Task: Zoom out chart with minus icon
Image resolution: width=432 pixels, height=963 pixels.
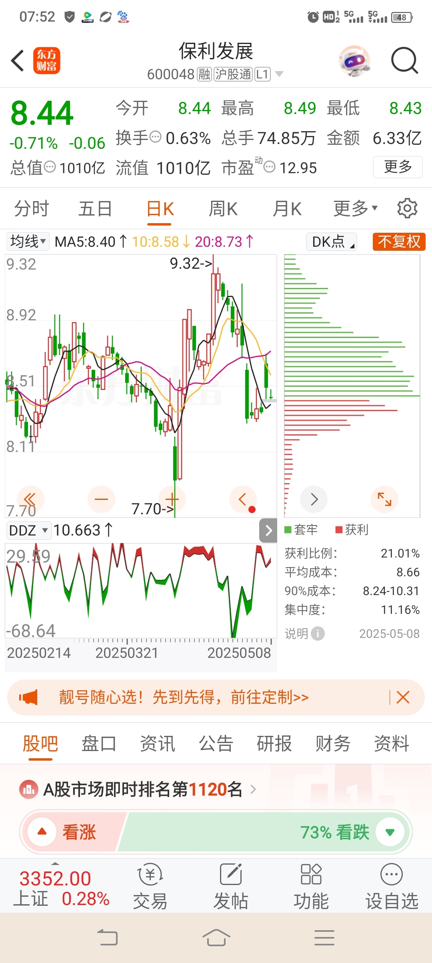Action: [x=101, y=499]
